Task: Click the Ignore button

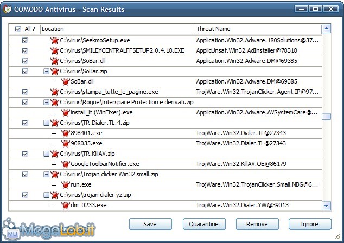Action: tap(310, 224)
